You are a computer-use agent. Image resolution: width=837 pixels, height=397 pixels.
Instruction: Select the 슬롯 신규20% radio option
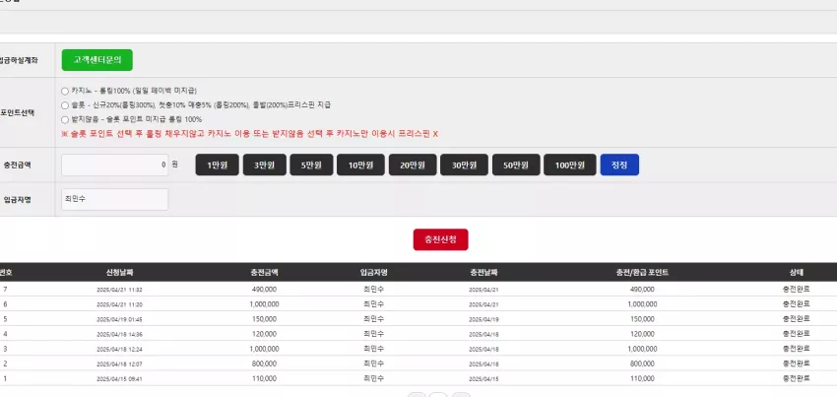click(65, 105)
